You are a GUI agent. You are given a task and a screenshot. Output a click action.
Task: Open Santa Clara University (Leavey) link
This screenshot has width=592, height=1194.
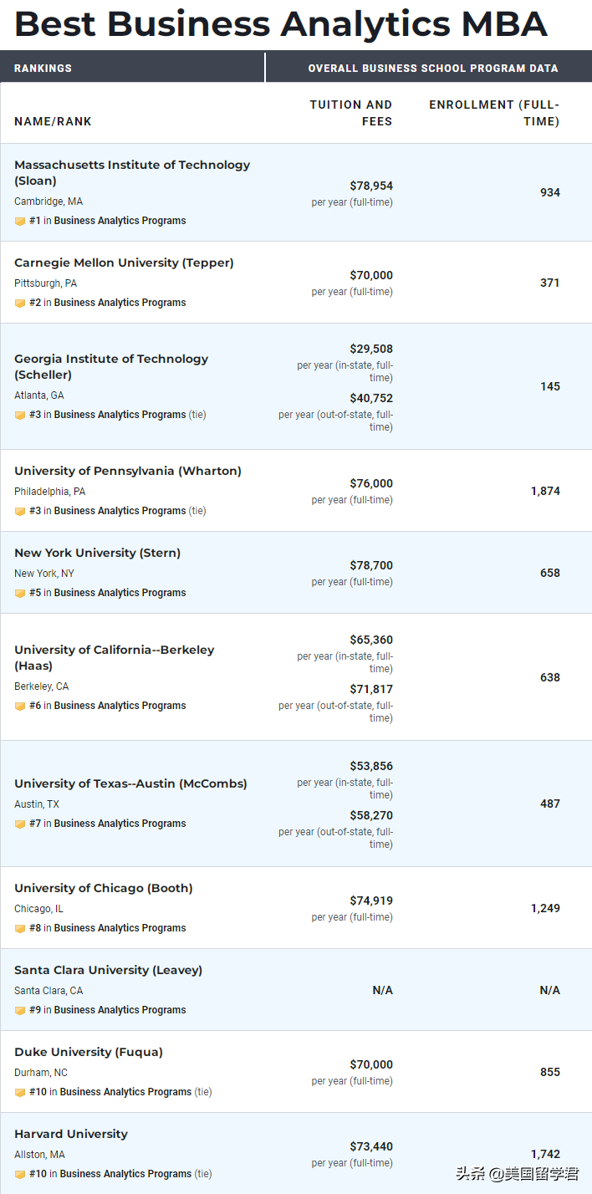click(x=109, y=970)
